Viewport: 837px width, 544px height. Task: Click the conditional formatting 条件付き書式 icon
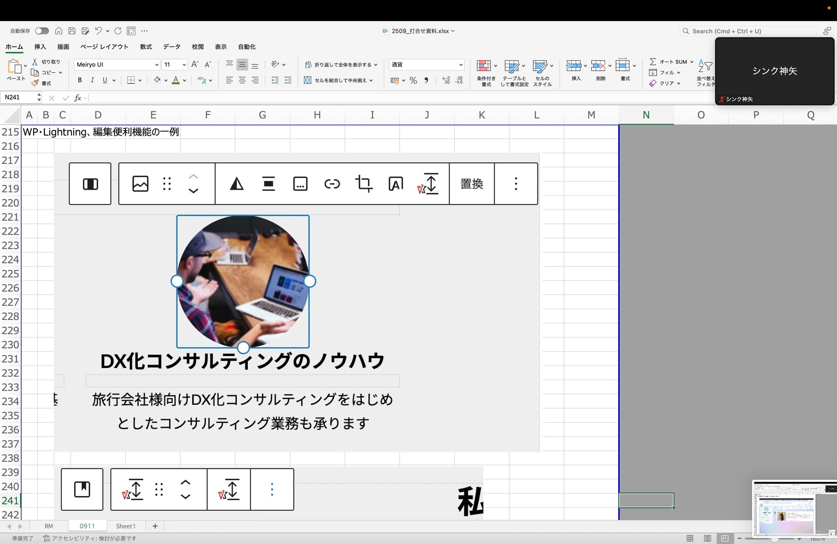pos(484,66)
